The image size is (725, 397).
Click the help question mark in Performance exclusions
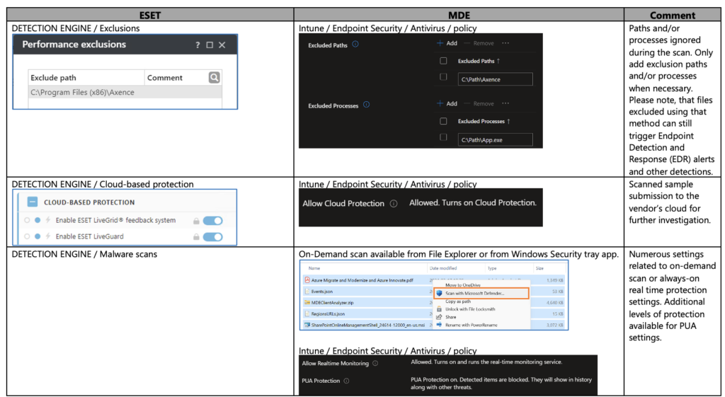tap(198, 45)
